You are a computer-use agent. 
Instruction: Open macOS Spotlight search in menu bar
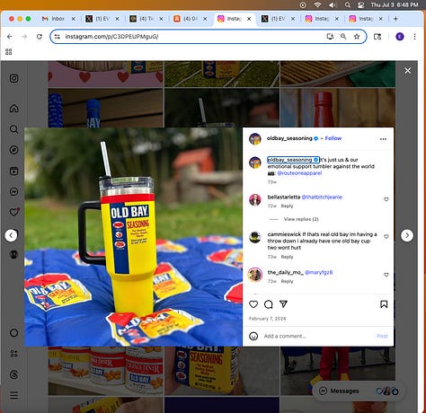[x=348, y=4]
